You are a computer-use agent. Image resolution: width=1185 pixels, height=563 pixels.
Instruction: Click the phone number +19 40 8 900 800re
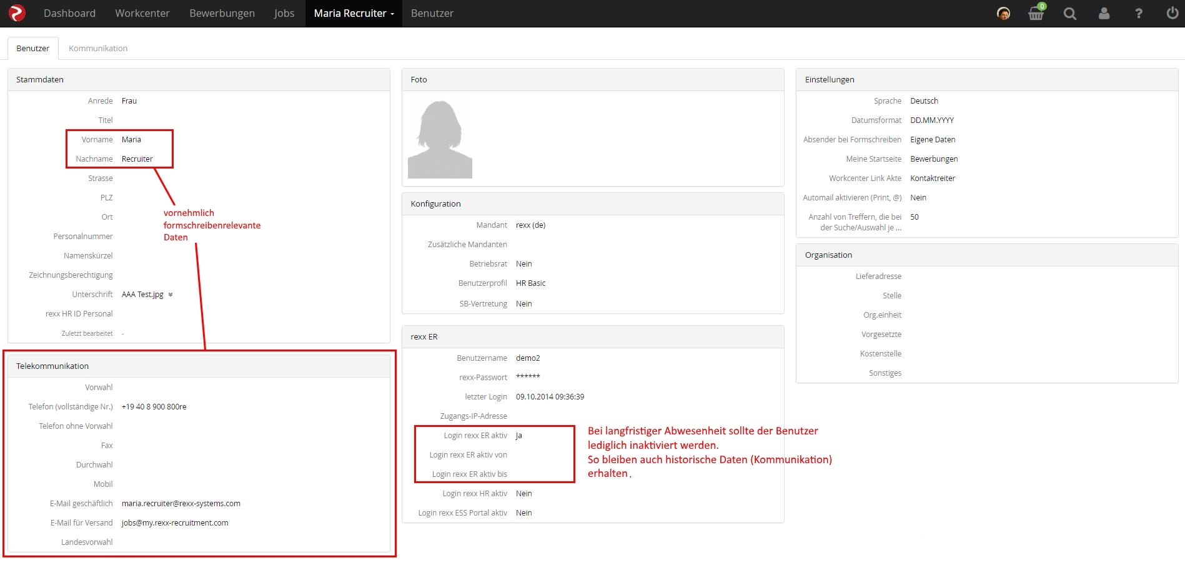(x=154, y=406)
